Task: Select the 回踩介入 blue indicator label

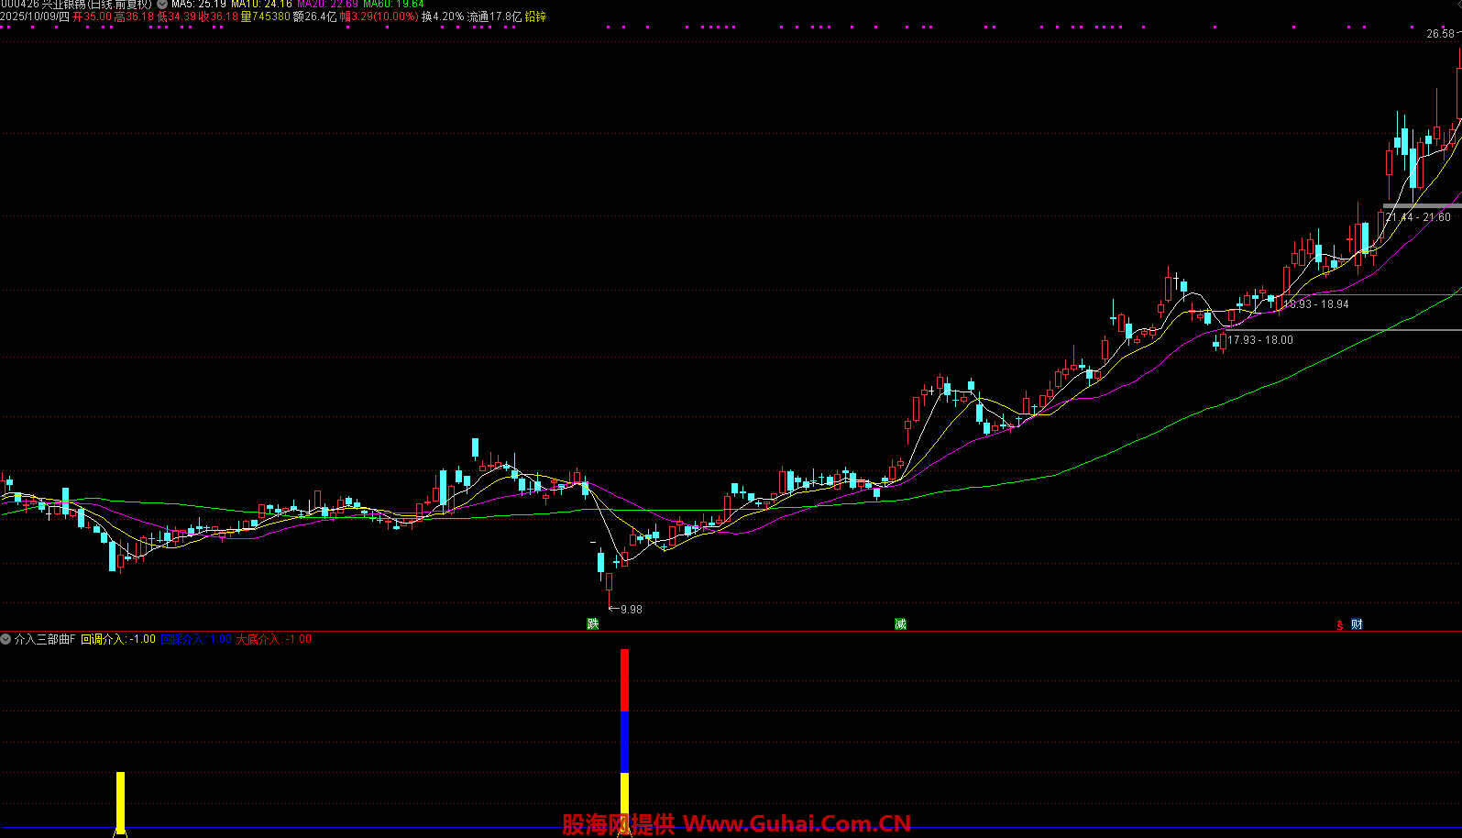Action: point(195,639)
